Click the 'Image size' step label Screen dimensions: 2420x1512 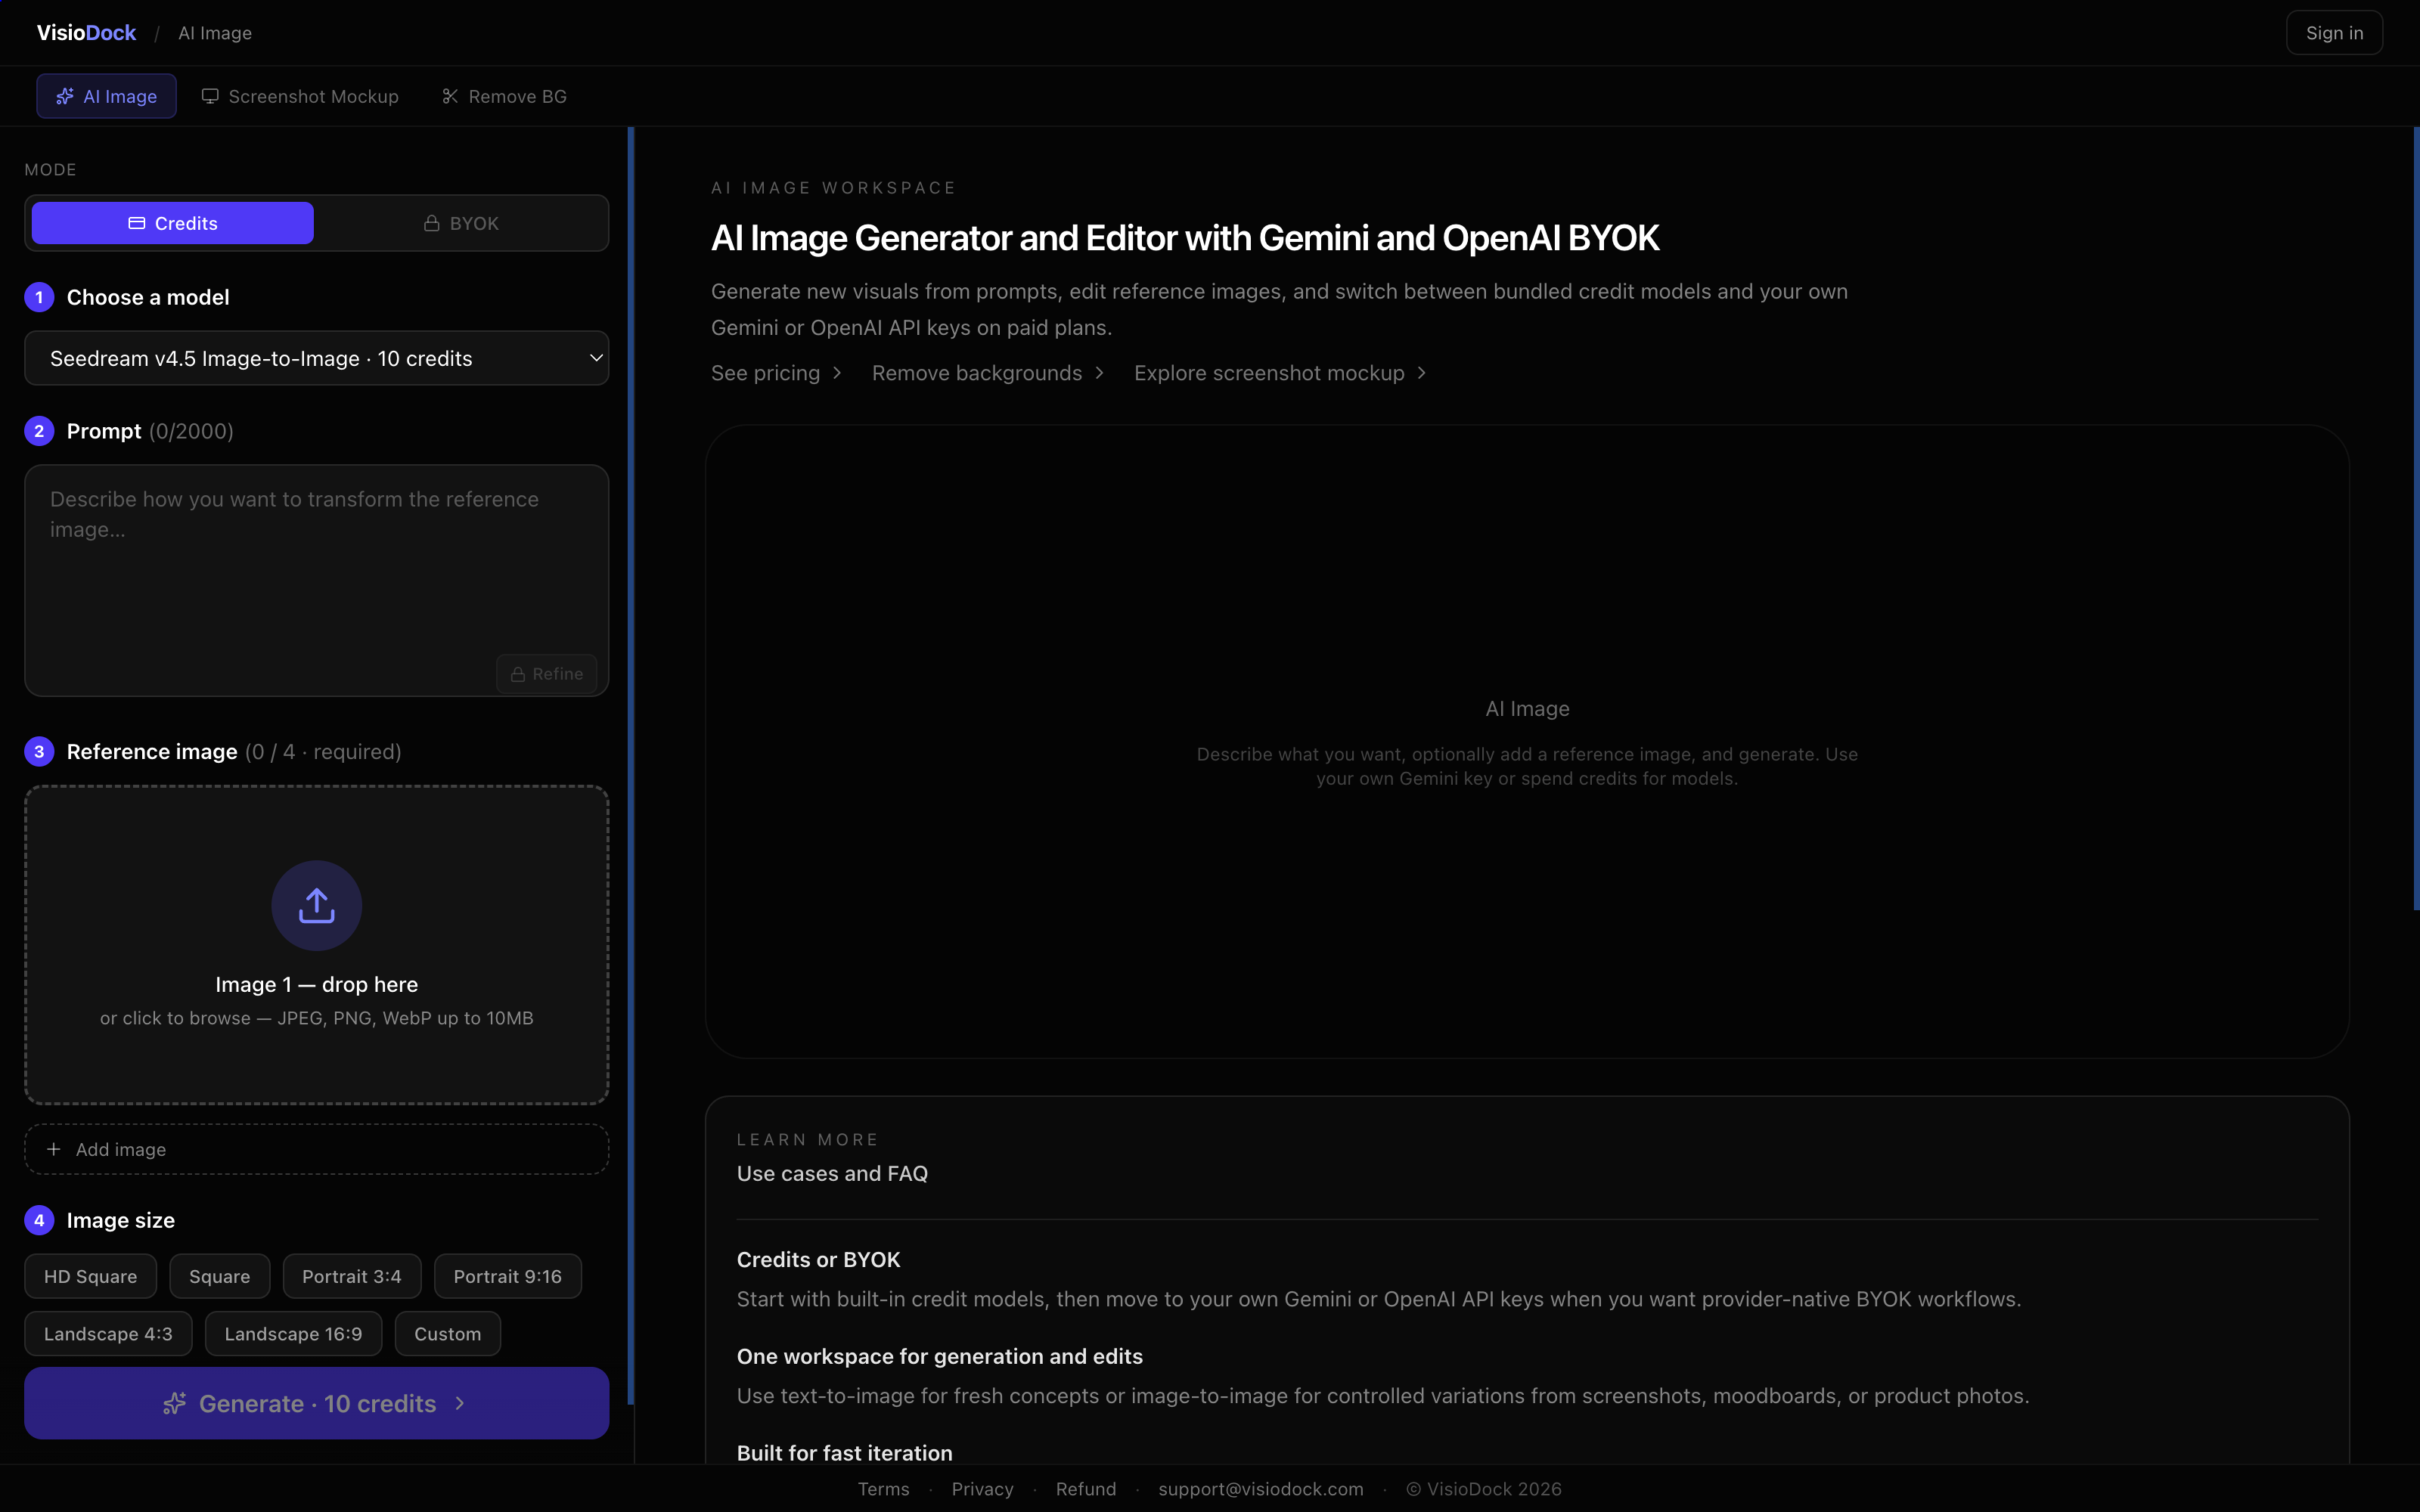tap(121, 1220)
